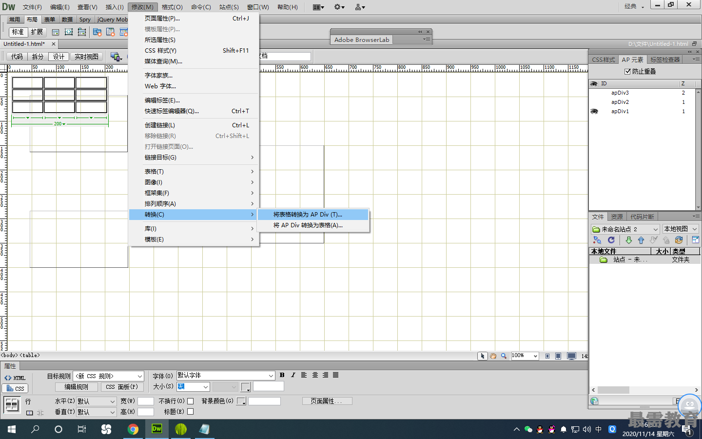Align text left in properties panel
The width and height of the screenshot is (702, 439).
(x=304, y=375)
